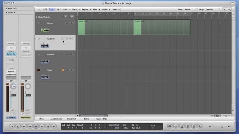The width and height of the screenshot is (239, 134).
Task: Click the Guitar L waveform track icon
Action: [x=45, y=61]
